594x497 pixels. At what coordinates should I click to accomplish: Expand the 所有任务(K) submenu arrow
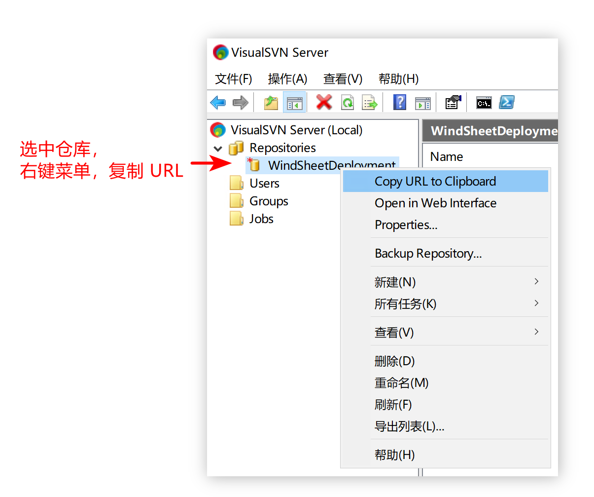click(x=536, y=303)
